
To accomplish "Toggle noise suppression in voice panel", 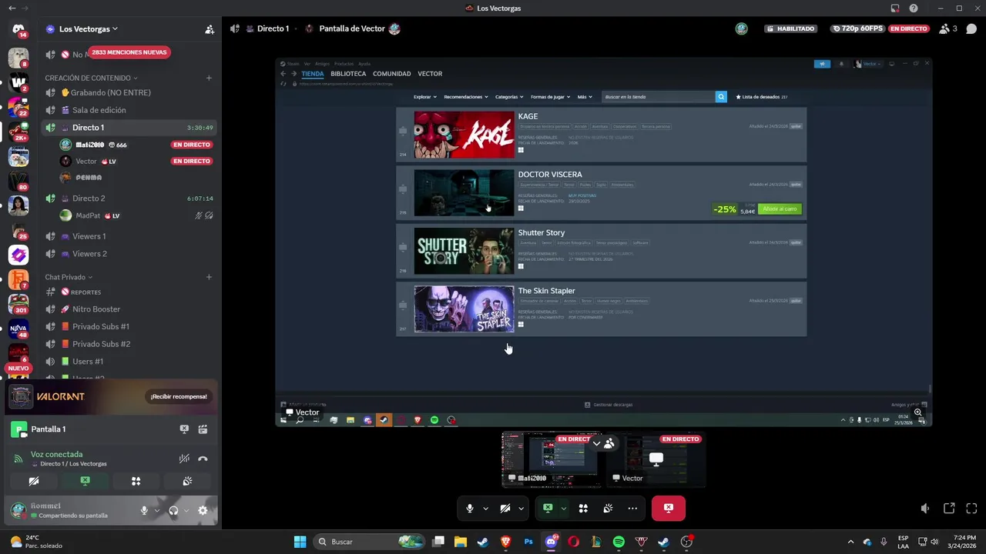I will click(184, 459).
